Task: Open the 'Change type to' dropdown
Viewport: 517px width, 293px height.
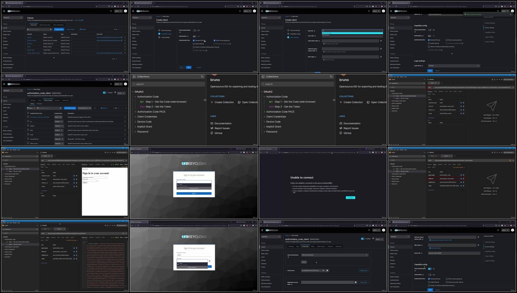Action: click(x=84, y=108)
